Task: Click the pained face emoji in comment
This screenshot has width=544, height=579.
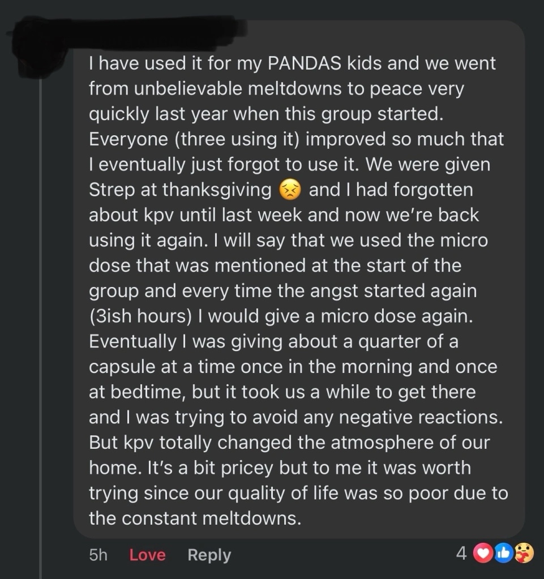Action: [290, 190]
